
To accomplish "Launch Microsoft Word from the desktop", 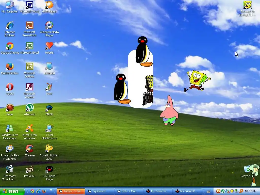I will coord(29,7).
